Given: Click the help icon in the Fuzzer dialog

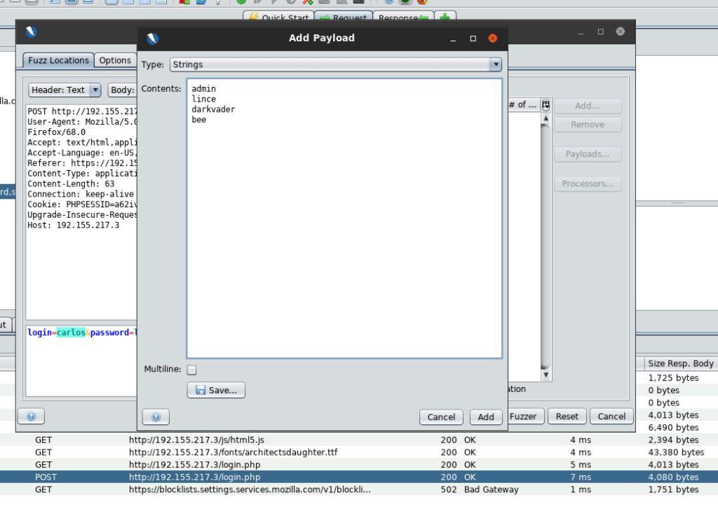Looking at the screenshot, I should (31, 416).
